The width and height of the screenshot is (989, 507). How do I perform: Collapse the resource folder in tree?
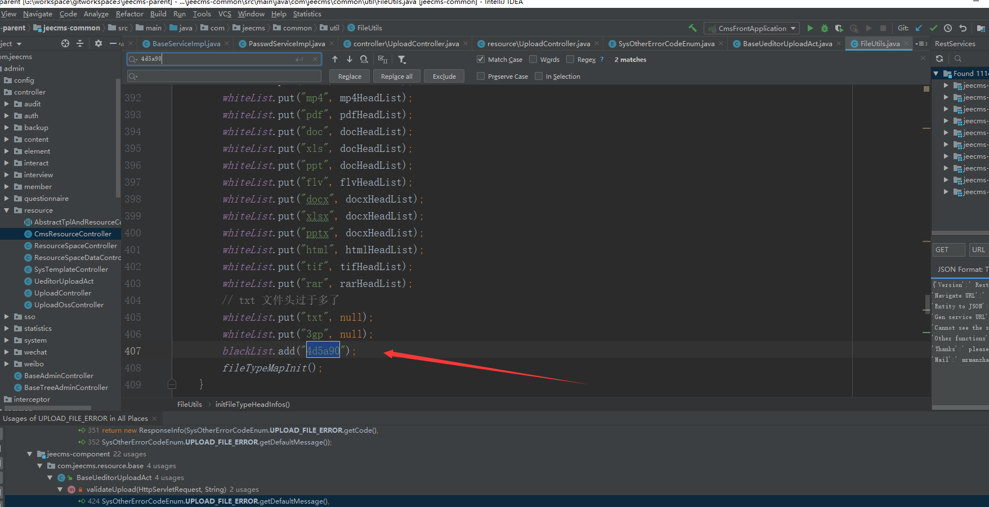tap(7, 210)
